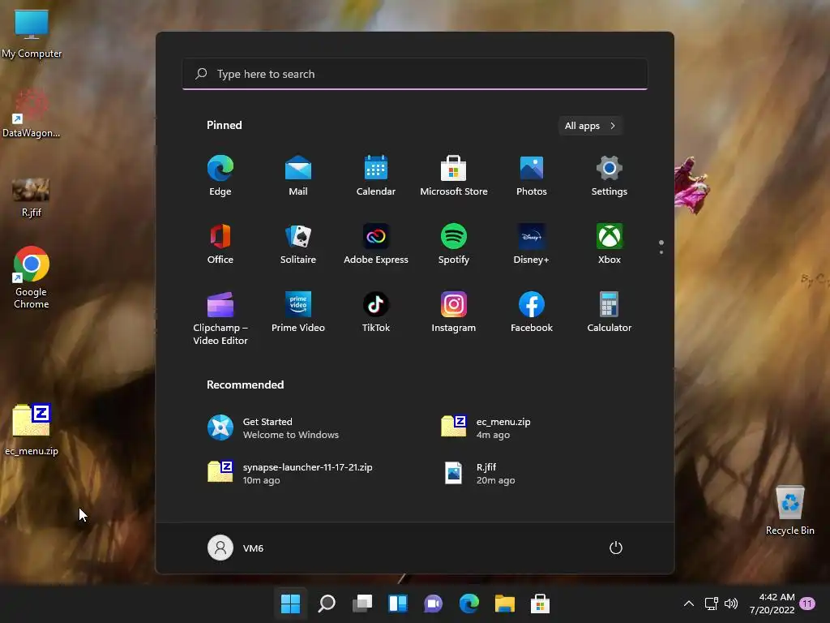
Task: Expand hidden system tray icons chevron
Action: click(689, 604)
